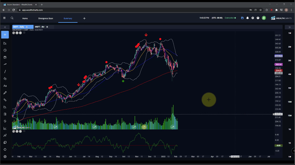The height and width of the screenshot is (165, 295).
Task: Click the event marker near January 2022
Action: (x=172, y=127)
